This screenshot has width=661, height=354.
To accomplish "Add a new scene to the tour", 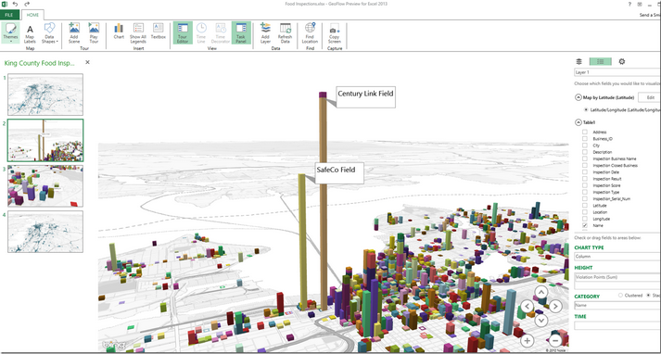I will [74, 33].
